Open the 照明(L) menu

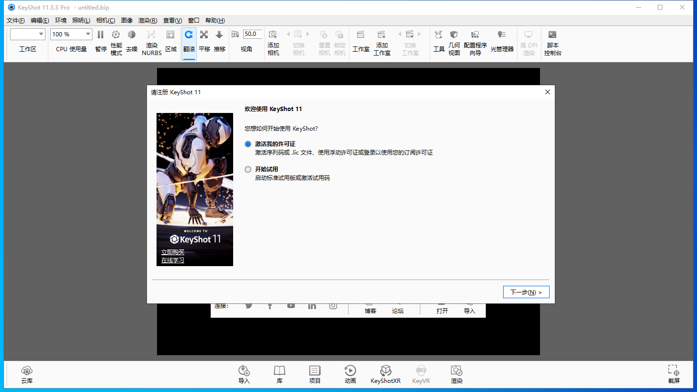pos(81,21)
